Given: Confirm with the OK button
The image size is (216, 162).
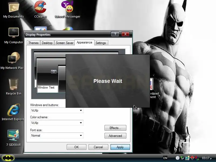Looking at the screenshot, I should pos(76,147).
